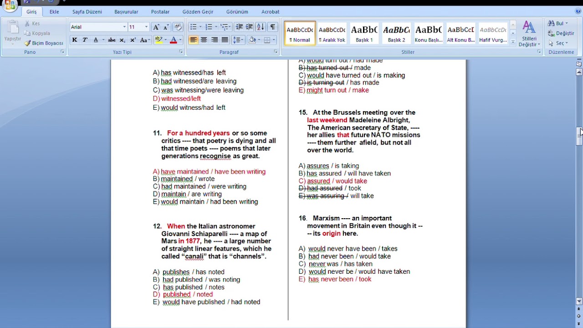Image resolution: width=583 pixels, height=328 pixels.
Task: Click the scrollbar down arrow
Action: tap(579, 301)
